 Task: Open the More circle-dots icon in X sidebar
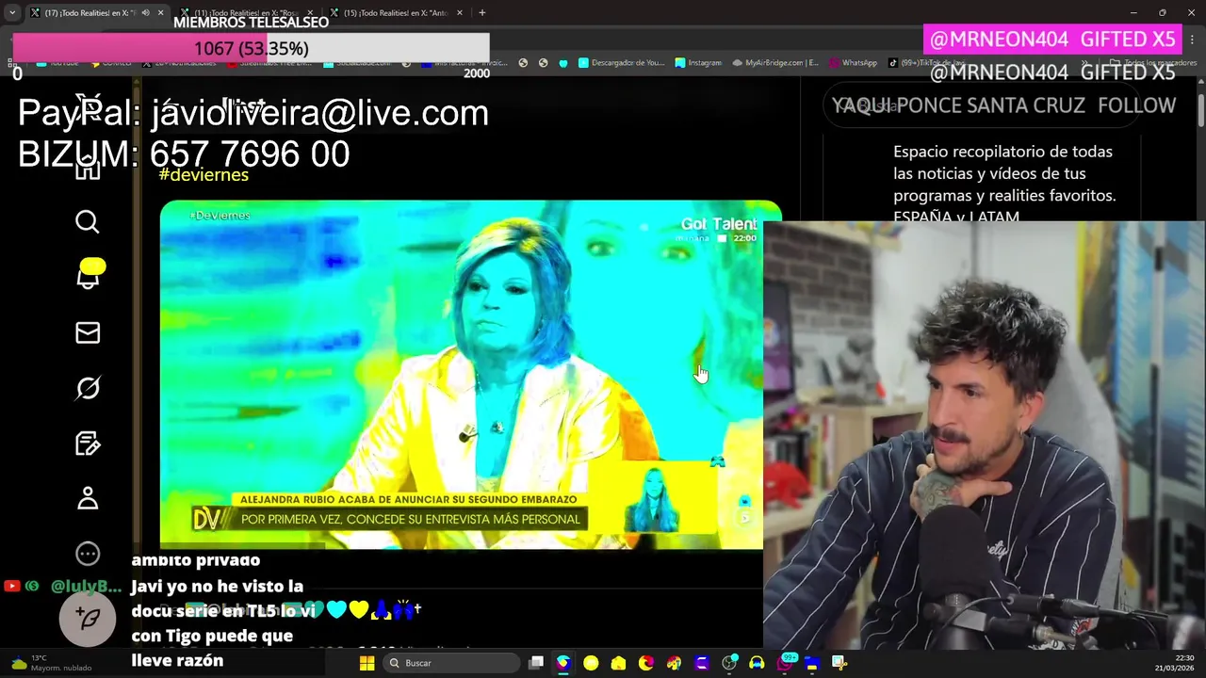coord(88,554)
